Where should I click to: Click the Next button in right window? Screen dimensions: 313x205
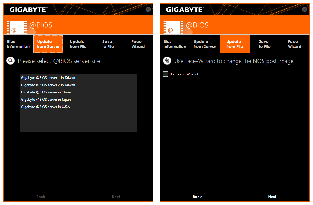coord(272,197)
